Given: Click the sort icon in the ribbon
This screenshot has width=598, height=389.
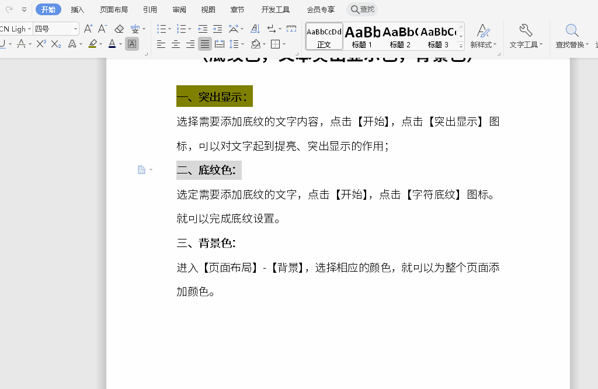Looking at the screenshot, I should [x=255, y=29].
